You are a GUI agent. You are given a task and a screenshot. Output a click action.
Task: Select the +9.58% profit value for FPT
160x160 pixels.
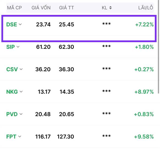coord(144,137)
